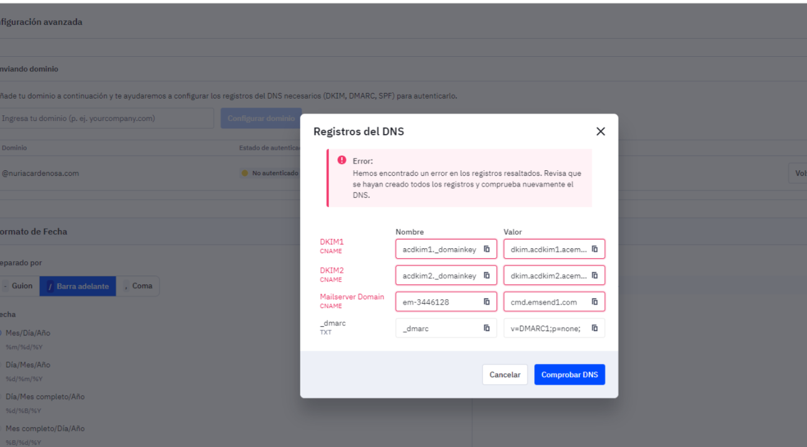Viewport: 807px width, 447px height.
Task: Copy the DKIM1 name acdkim1._domainkey
Action: (x=487, y=249)
